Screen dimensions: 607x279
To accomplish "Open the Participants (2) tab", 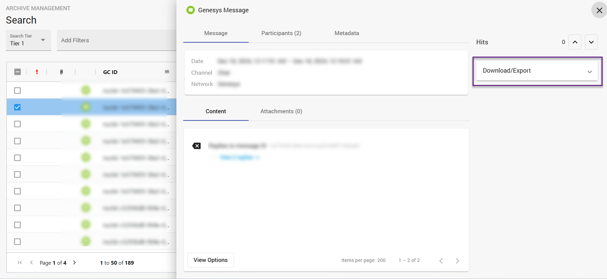I will 281,33.
